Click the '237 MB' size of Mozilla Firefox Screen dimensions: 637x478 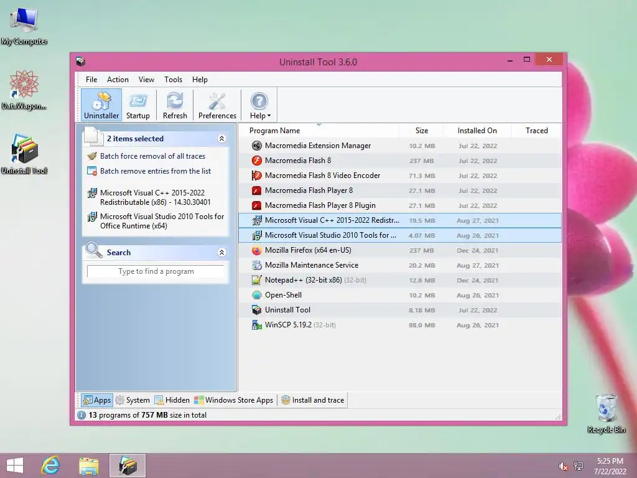pos(422,250)
